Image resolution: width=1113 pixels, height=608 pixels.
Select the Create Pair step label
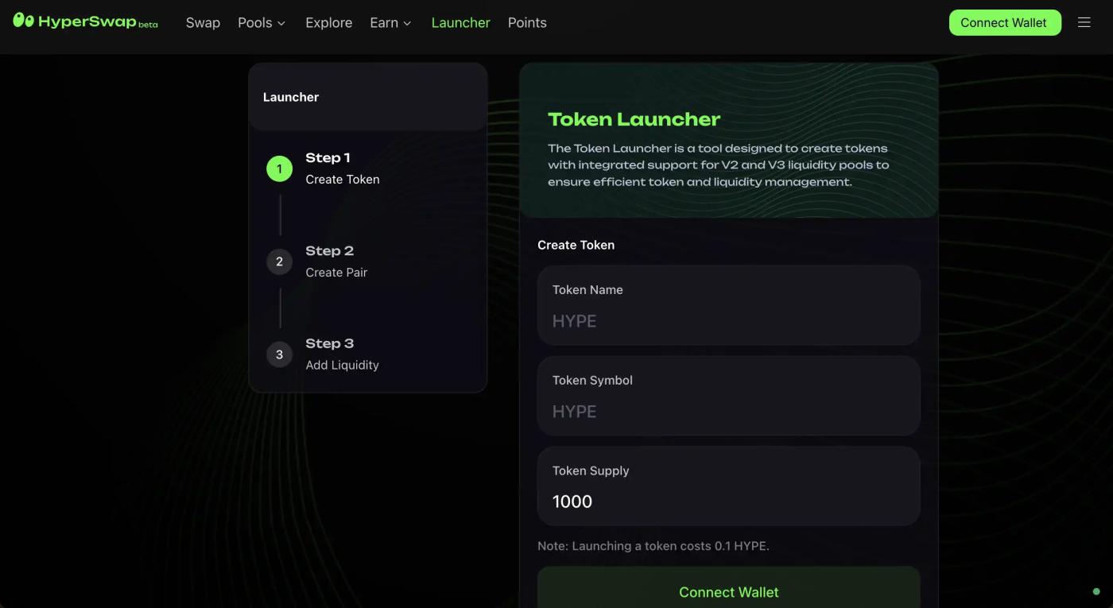[x=336, y=272]
